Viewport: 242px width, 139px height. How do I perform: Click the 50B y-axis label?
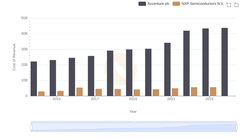(x=25, y=18)
